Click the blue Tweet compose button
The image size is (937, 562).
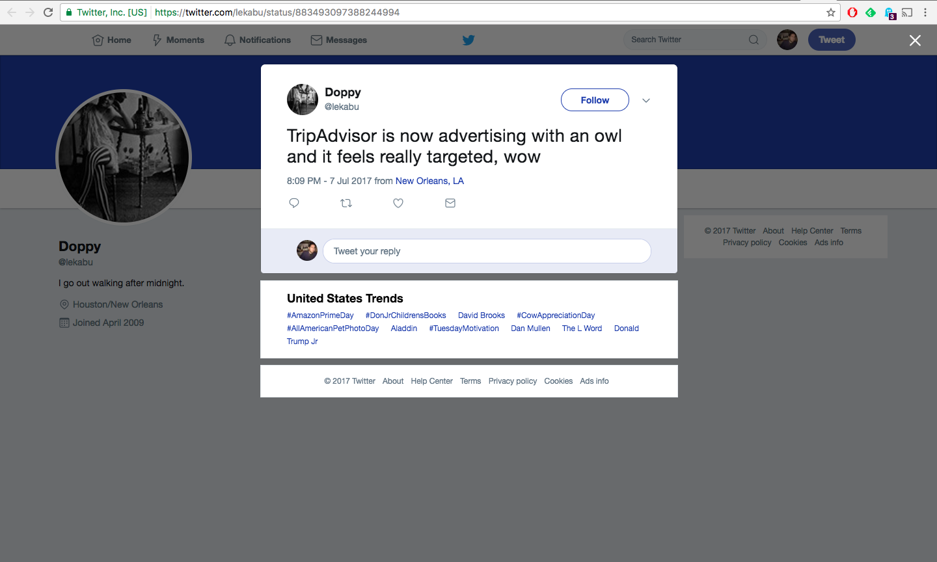[x=832, y=40]
